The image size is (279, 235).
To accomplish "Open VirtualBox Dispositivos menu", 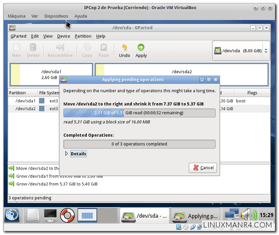I will point(56,16).
